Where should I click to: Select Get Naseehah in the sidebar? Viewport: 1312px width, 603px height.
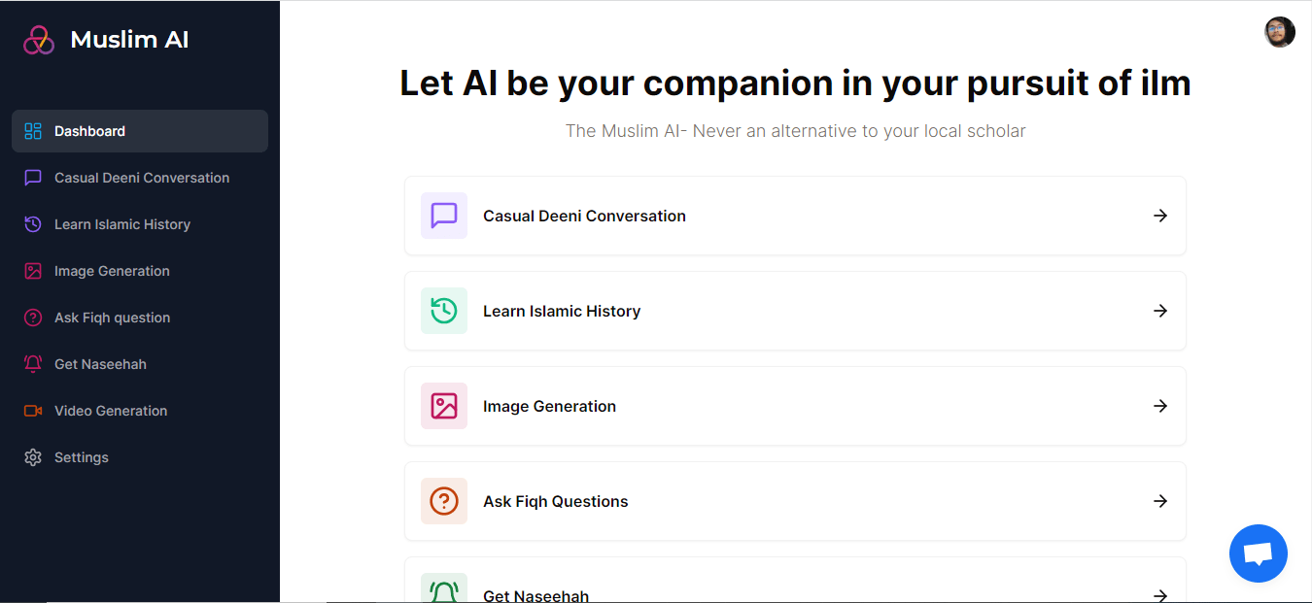[140, 364]
